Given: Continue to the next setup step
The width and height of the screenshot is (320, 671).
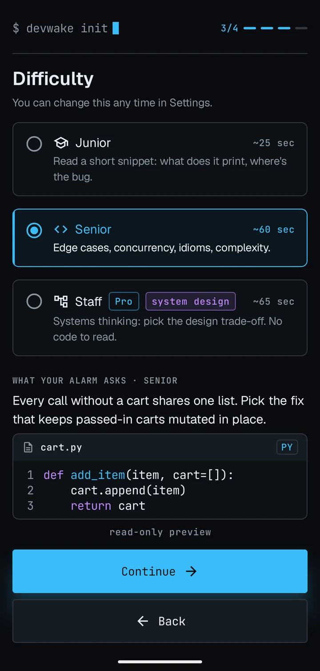Looking at the screenshot, I should (x=160, y=571).
